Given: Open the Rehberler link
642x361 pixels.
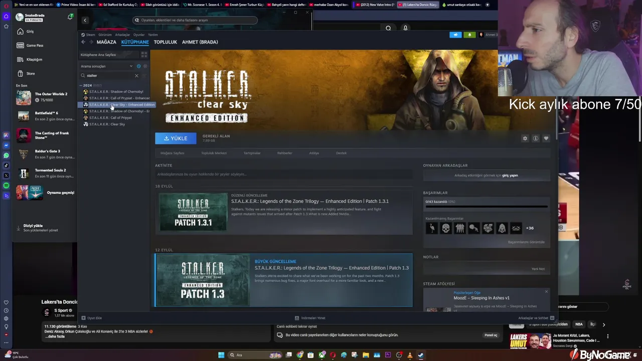Looking at the screenshot, I should (285, 153).
